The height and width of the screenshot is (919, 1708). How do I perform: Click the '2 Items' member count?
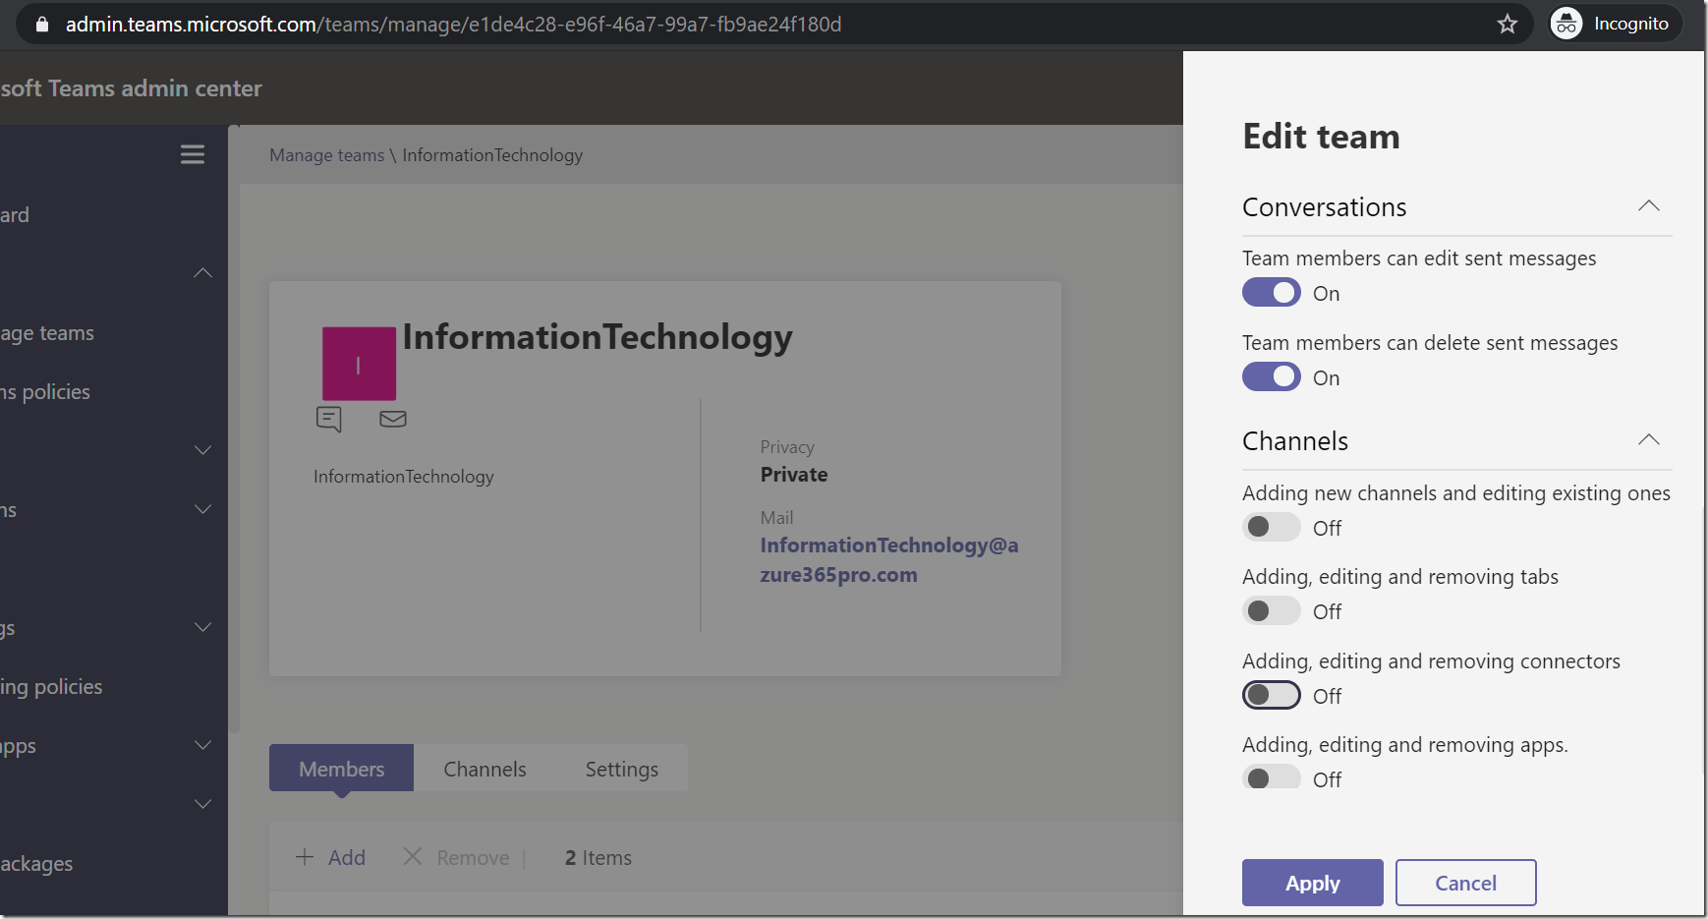coord(598,858)
